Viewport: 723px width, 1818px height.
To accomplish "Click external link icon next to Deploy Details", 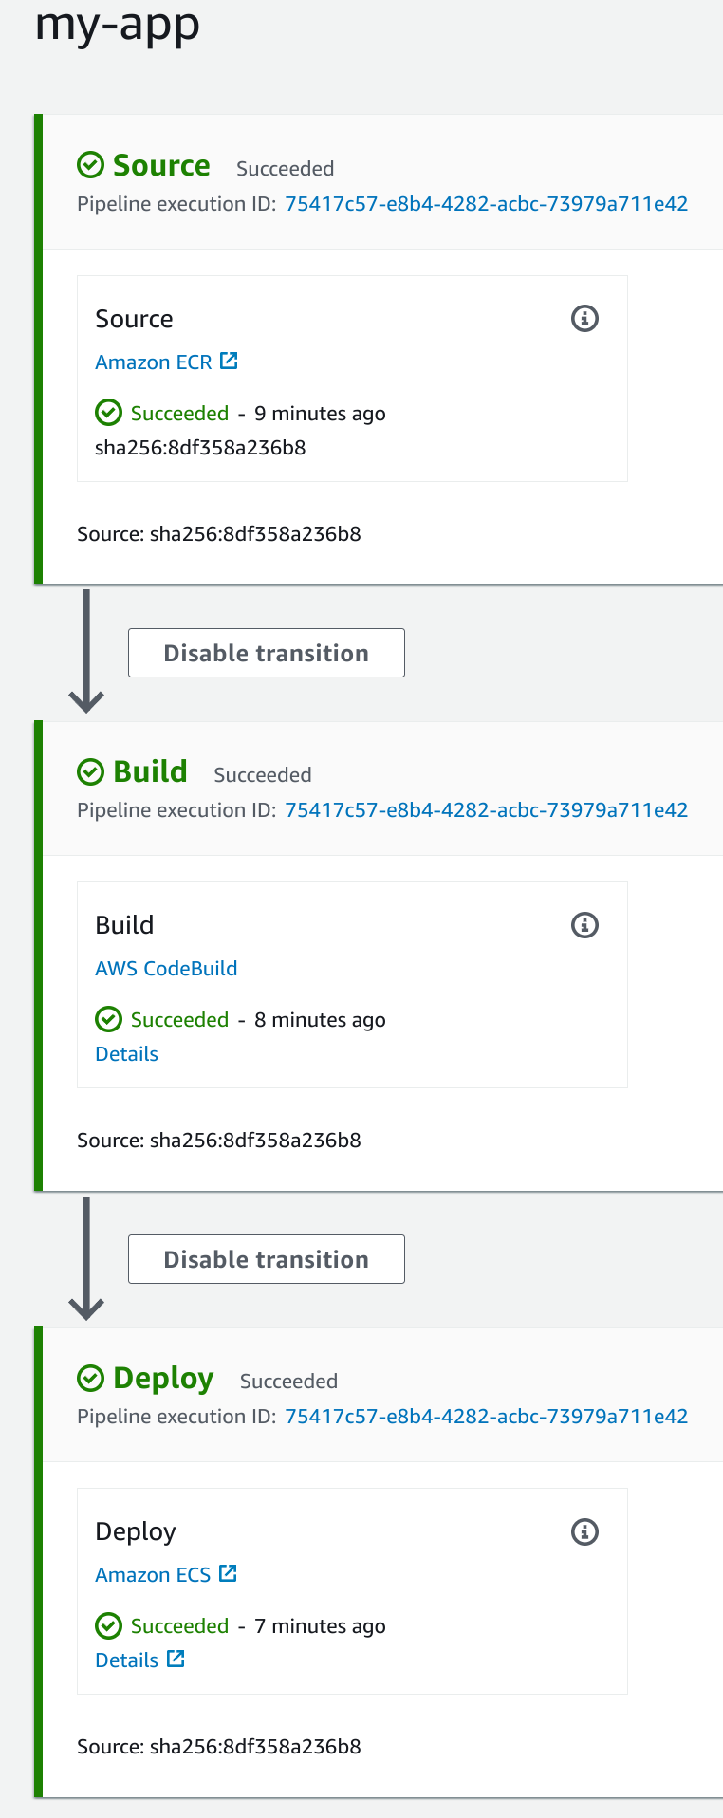I will pos(176,1660).
